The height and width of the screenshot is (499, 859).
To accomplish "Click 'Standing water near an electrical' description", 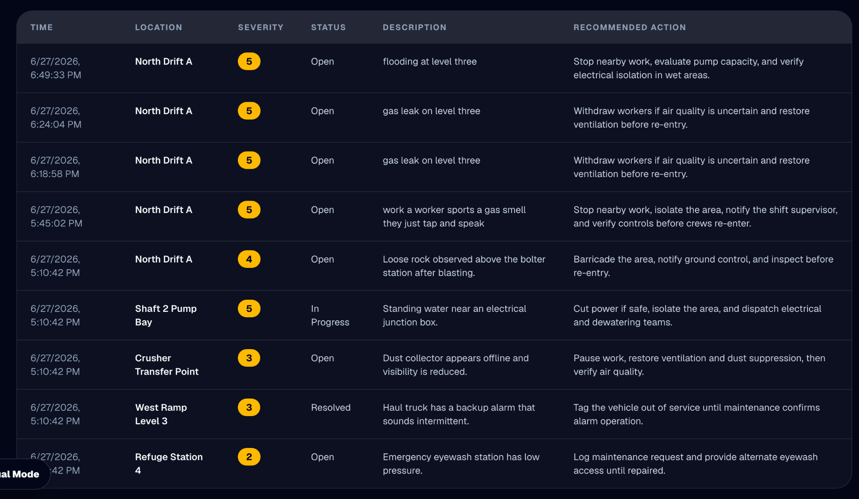I will (454, 315).
